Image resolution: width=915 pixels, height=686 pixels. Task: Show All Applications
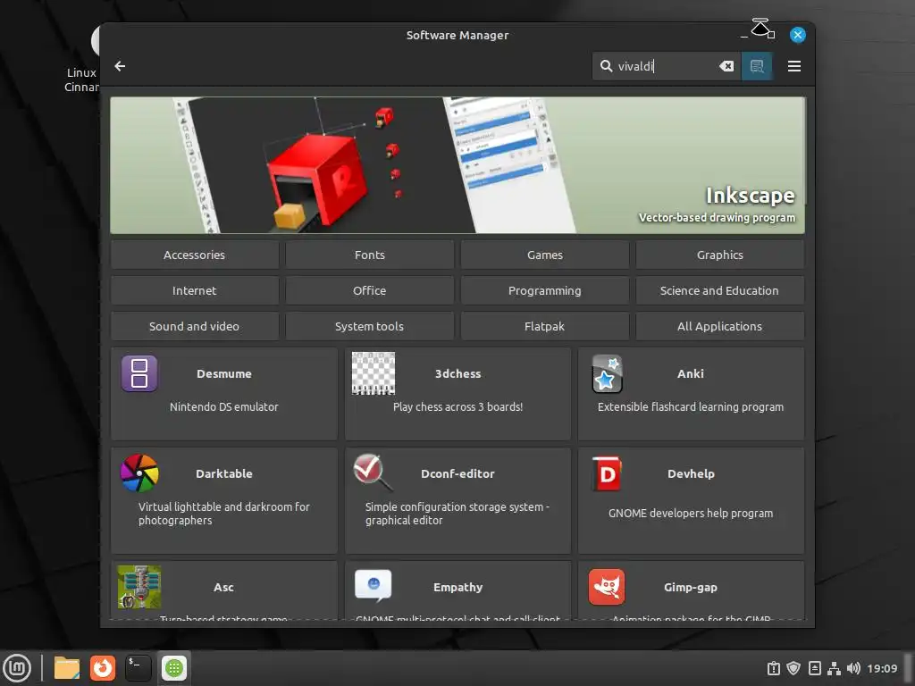tap(719, 326)
